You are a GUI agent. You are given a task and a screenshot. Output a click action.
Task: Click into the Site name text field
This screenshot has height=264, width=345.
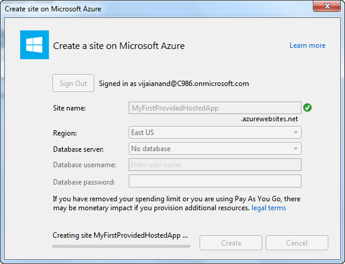tap(215, 108)
